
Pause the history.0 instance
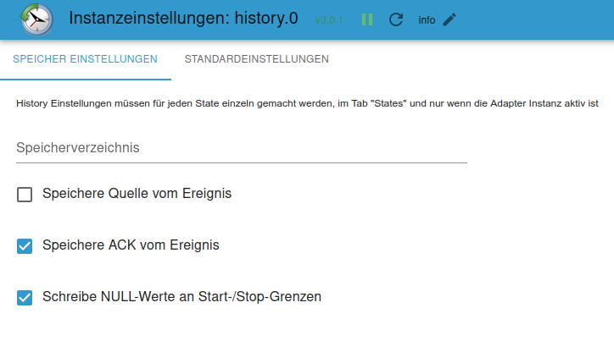[367, 19]
